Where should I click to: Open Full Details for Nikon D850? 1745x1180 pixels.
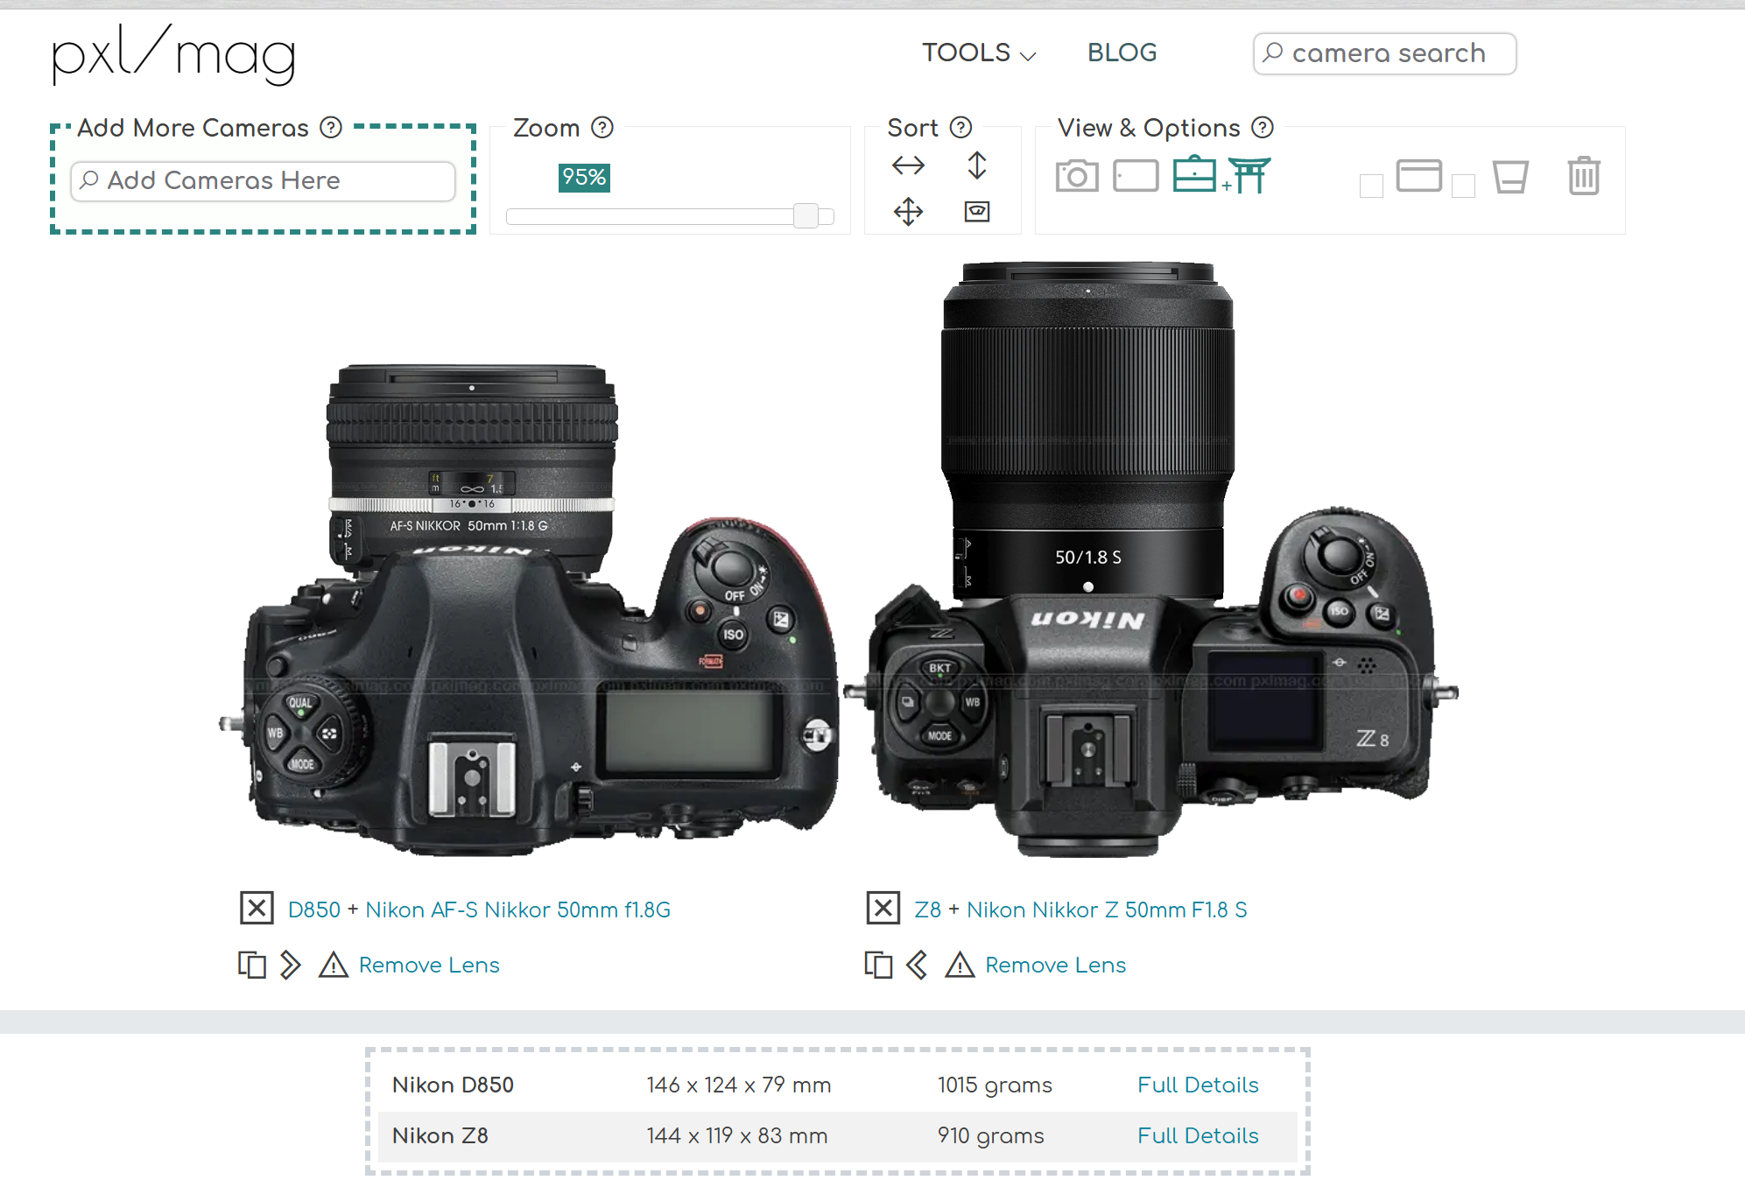[x=1198, y=1085]
